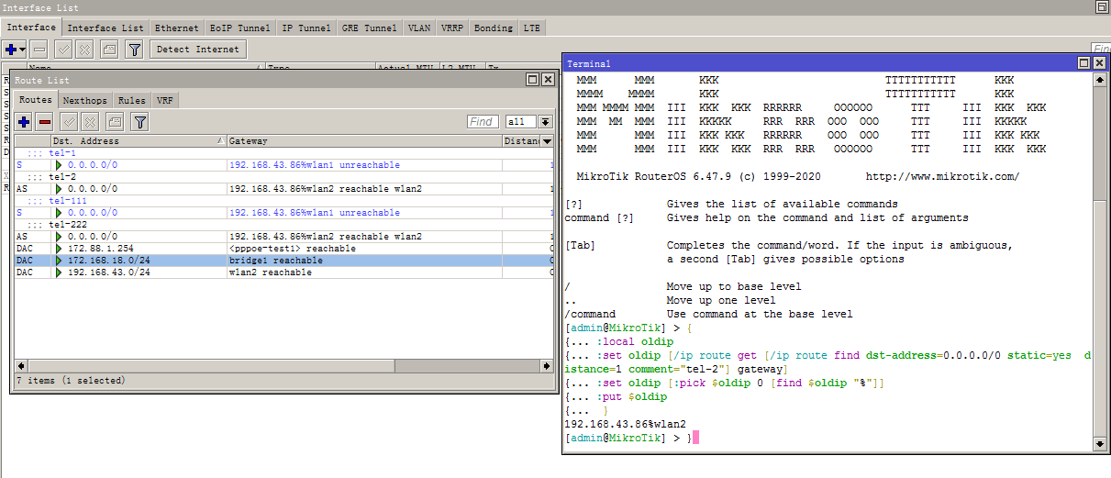Open the IP Tunnel tab
This screenshot has width=1111, height=478.
point(306,28)
